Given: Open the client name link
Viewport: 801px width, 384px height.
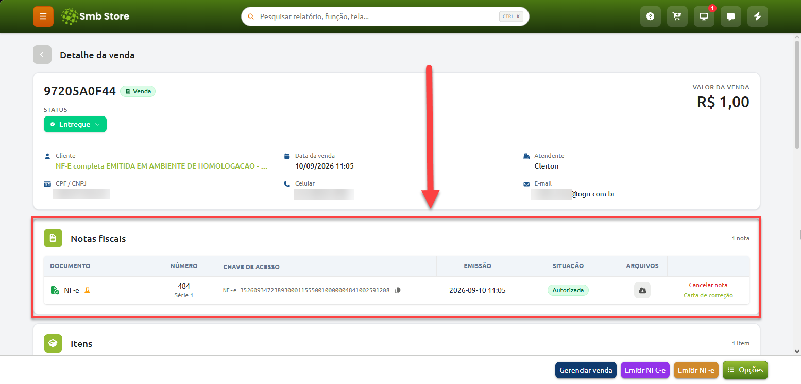Looking at the screenshot, I should click(x=162, y=166).
